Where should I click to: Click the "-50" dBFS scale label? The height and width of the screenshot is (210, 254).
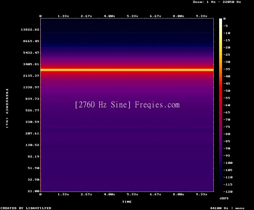tap(227, 91)
